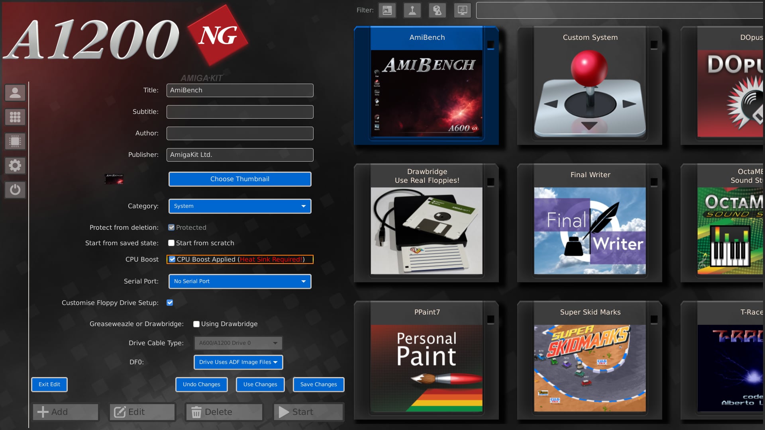Click the joystick games filter icon
This screenshot has width=765, height=430.
pyautogui.click(x=412, y=10)
